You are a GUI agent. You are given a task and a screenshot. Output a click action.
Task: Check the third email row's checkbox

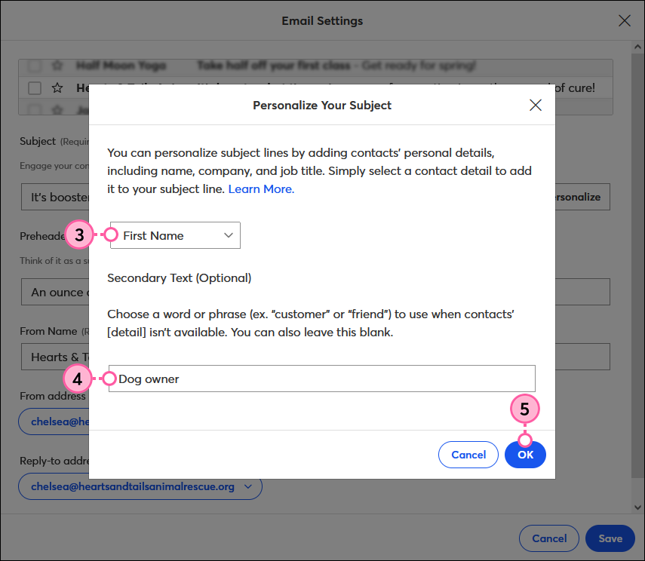point(34,109)
